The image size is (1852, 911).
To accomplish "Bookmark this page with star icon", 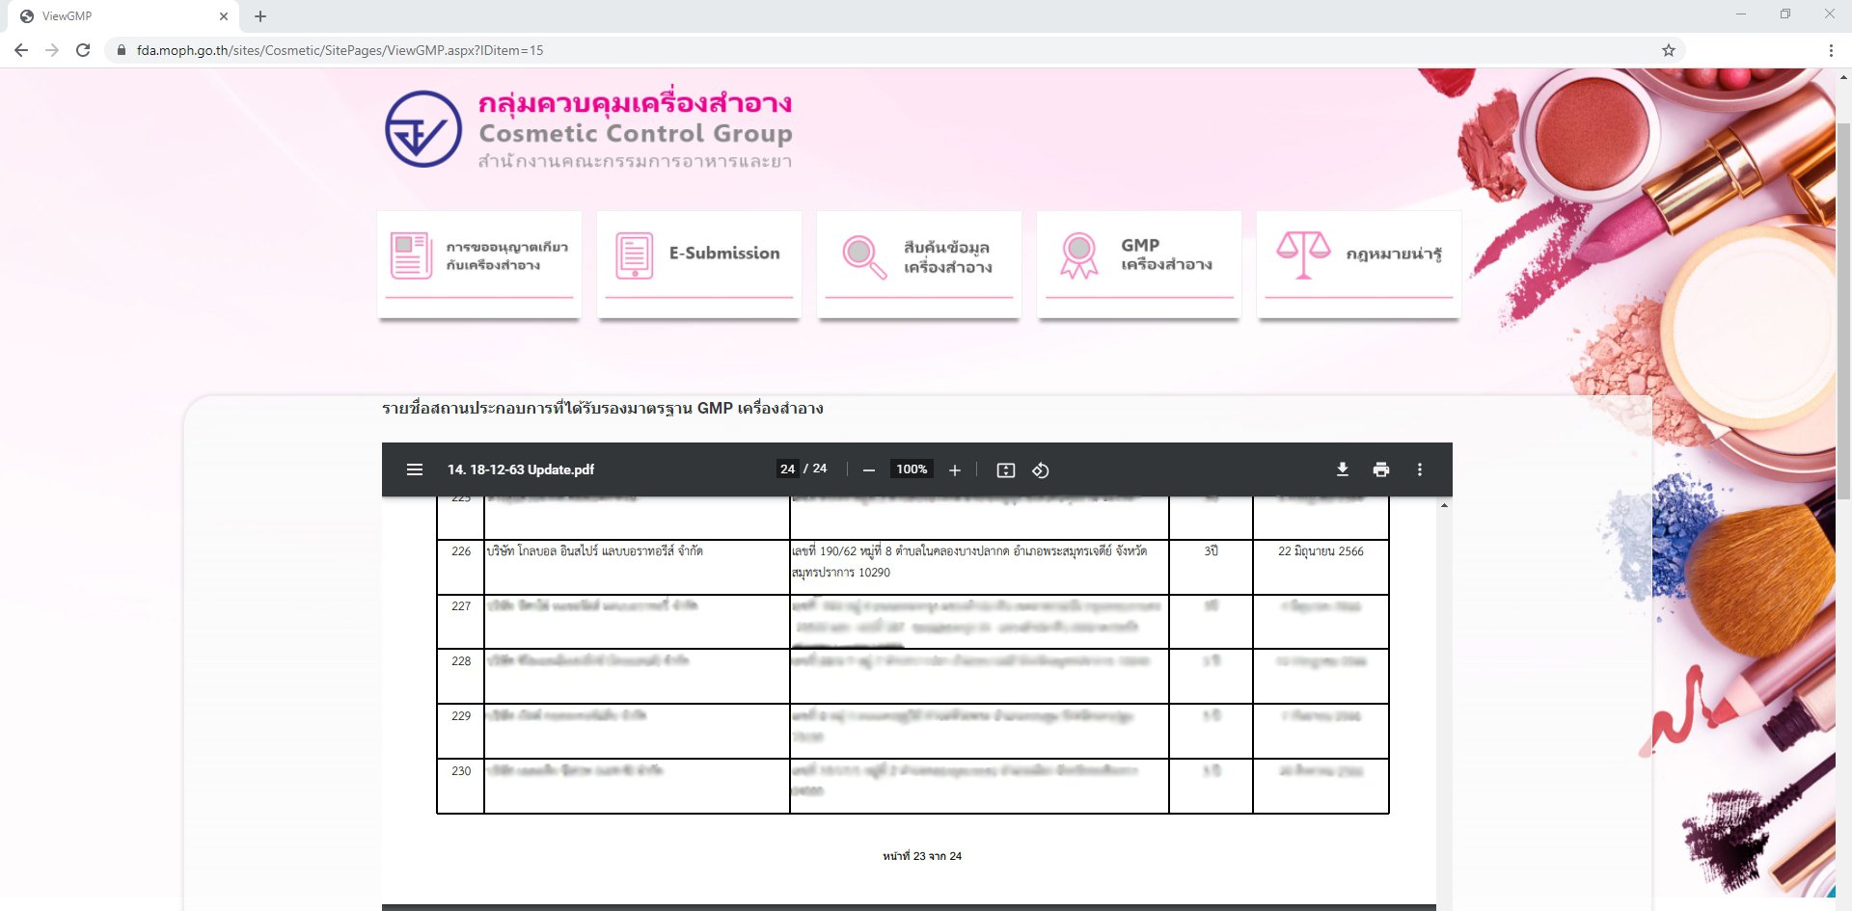I will [x=1668, y=50].
